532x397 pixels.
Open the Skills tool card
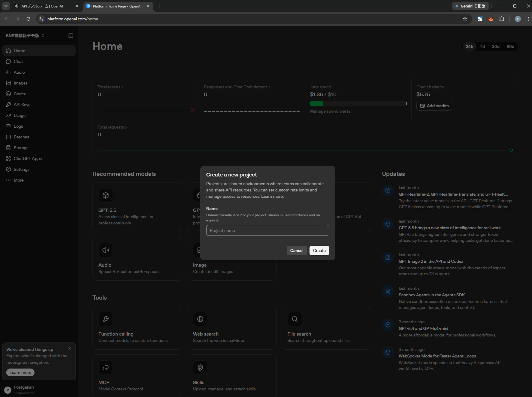pos(232,376)
